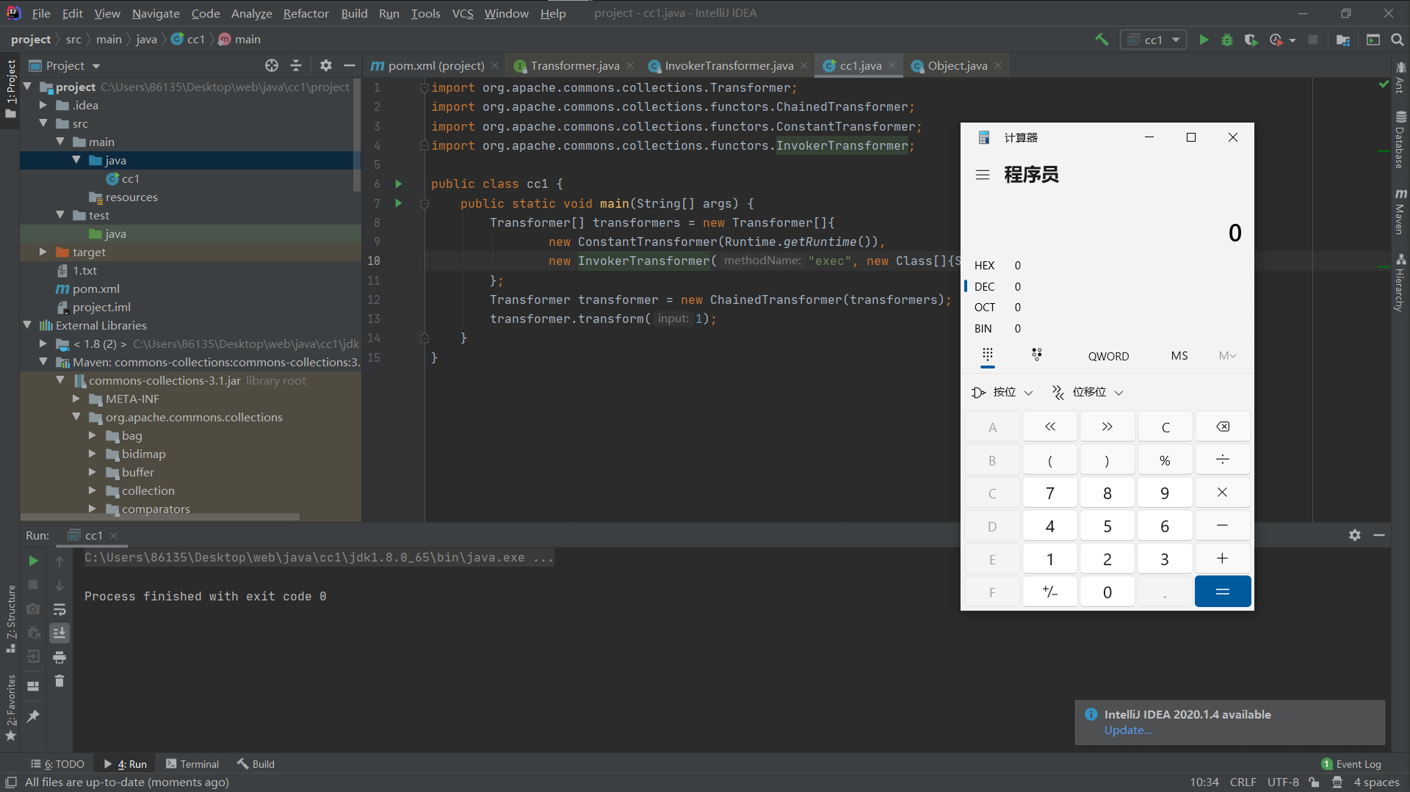Select HEX number base in calculator
The width and height of the screenshot is (1410, 792).
(x=1109, y=265)
